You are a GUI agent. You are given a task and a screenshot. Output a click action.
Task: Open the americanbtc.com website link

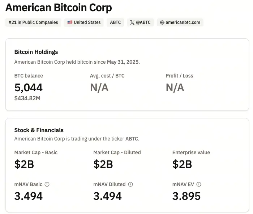coord(183,22)
